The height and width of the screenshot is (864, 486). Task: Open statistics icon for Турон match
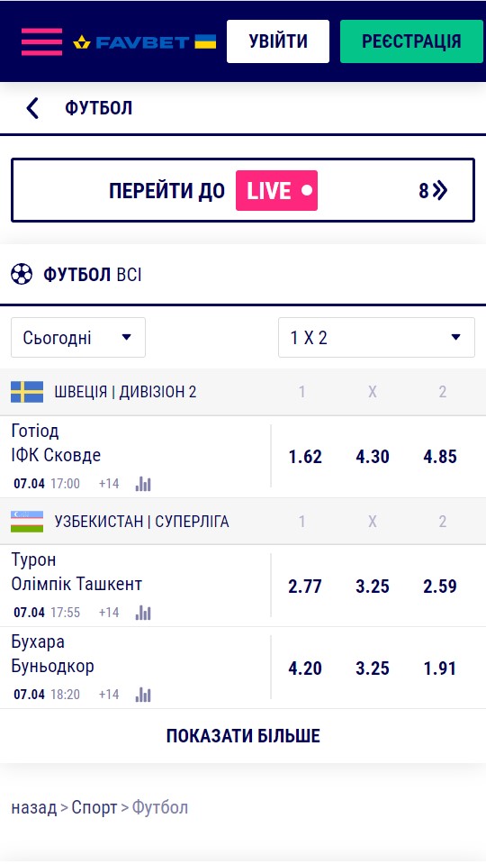(x=143, y=612)
